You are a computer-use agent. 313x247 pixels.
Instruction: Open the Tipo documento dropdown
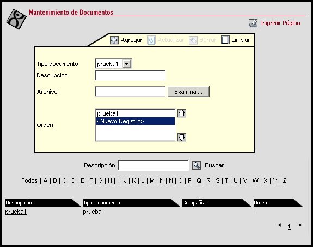tap(127, 64)
